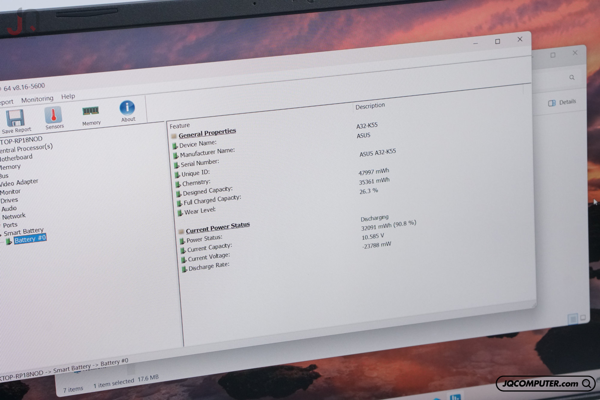Screen dimensions: 600x400
Task: Click the A32-K55 value
Action: tap(367, 125)
